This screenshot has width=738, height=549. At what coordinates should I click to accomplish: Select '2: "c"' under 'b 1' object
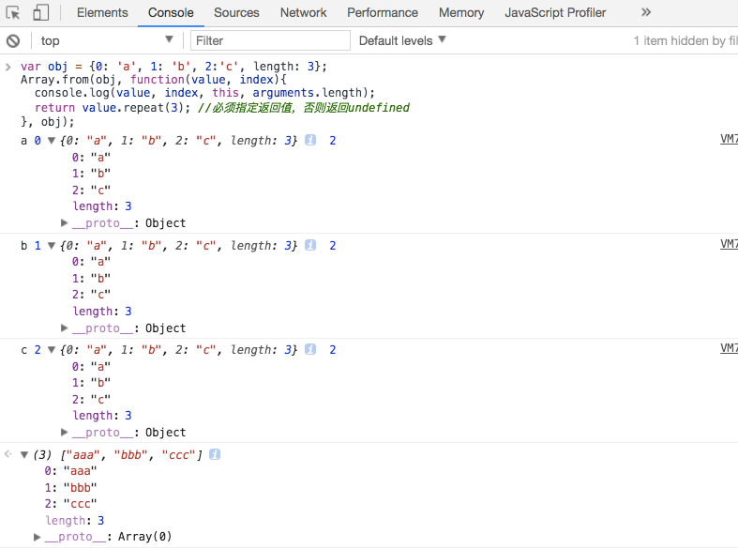click(x=91, y=295)
